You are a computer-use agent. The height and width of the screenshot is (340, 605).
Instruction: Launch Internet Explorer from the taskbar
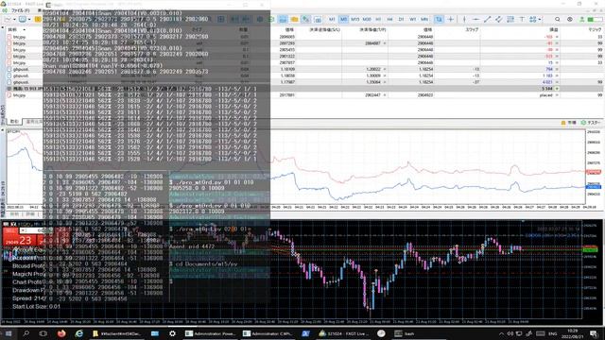point(79,333)
